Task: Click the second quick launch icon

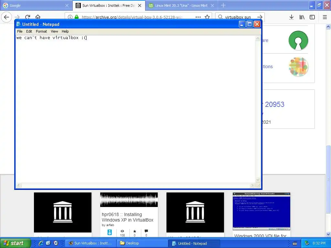Action: click(x=48, y=243)
